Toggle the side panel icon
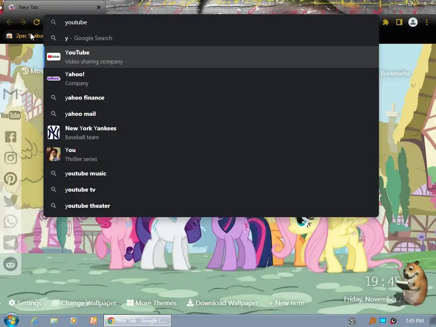Screen dimensions: 436x327 click(399, 22)
